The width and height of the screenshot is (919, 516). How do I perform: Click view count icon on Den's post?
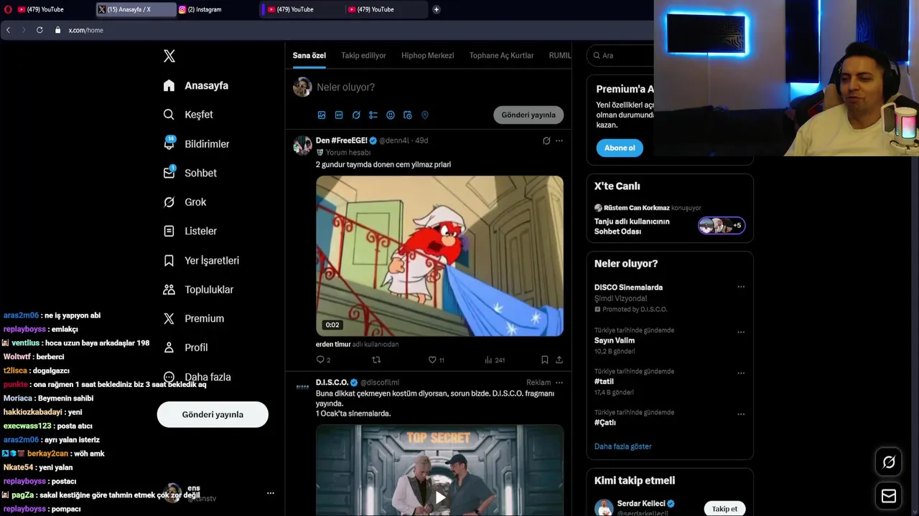point(488,360)
